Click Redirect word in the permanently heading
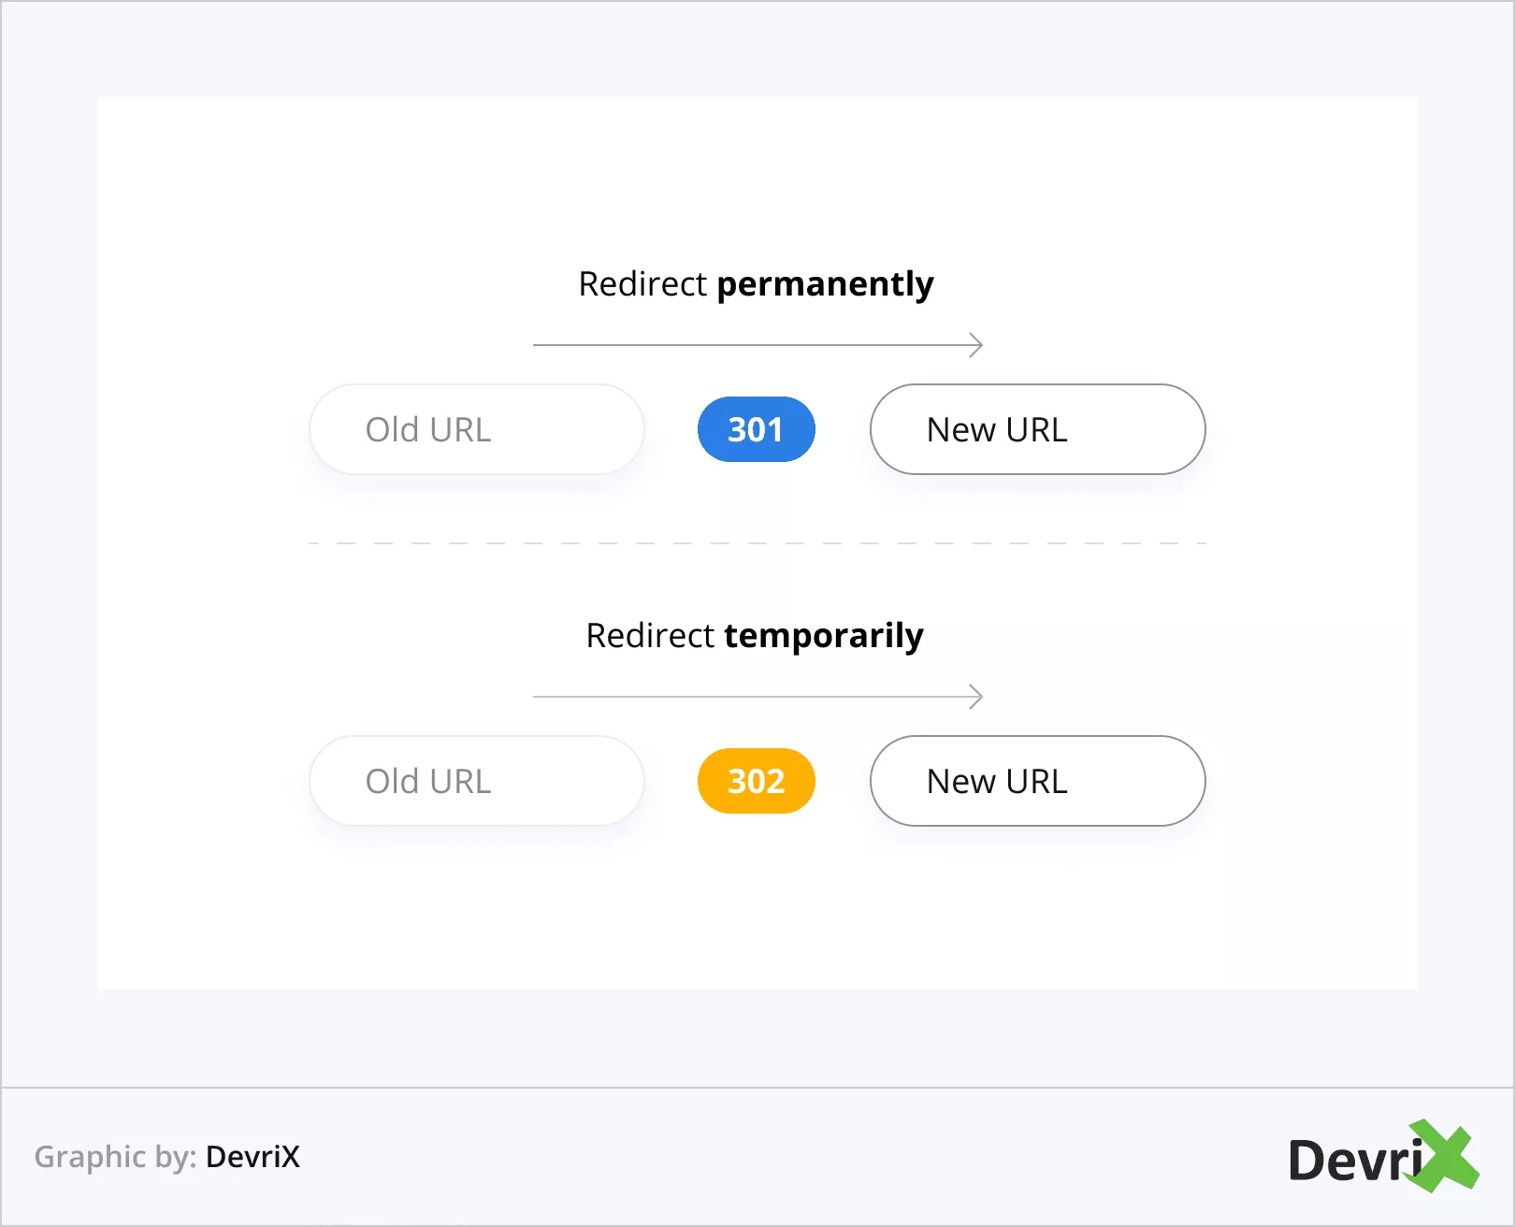1515x1227 pixels. point(642,284)
